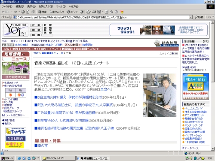The image size is (215, 161).
Task: Open the Tools (ツール) menu
Action: click(61, 6)
